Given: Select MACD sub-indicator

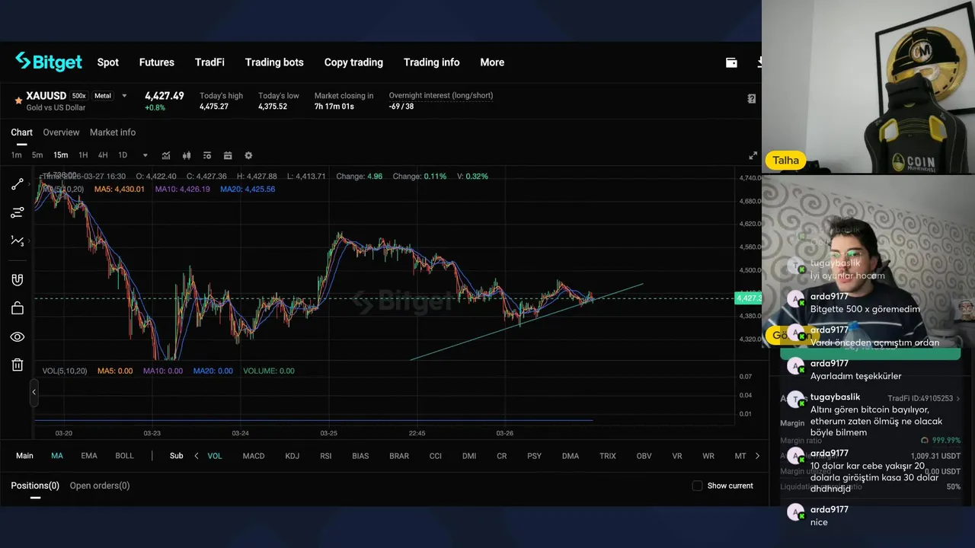Looking at the screenshot, I should (254, 456).
